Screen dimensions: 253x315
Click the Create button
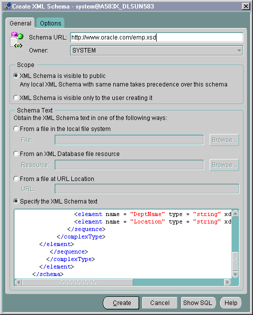121,302
